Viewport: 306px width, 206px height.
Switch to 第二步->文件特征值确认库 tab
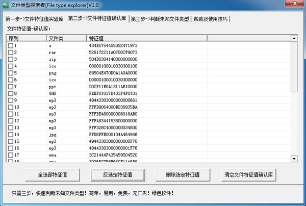click(x=97, y=18)
